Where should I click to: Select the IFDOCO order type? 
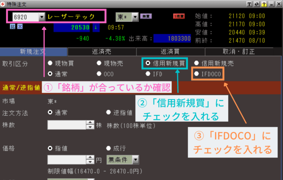[x=196, y=74]
